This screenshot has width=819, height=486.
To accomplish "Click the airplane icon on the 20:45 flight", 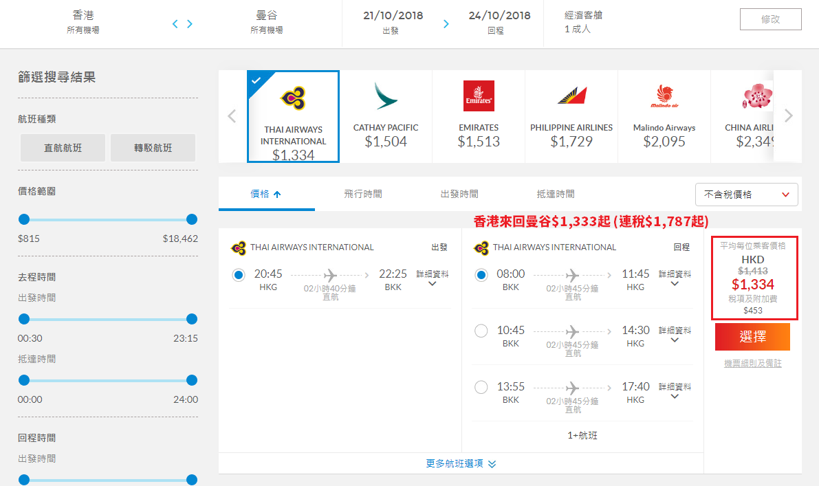I will (330, 274).
